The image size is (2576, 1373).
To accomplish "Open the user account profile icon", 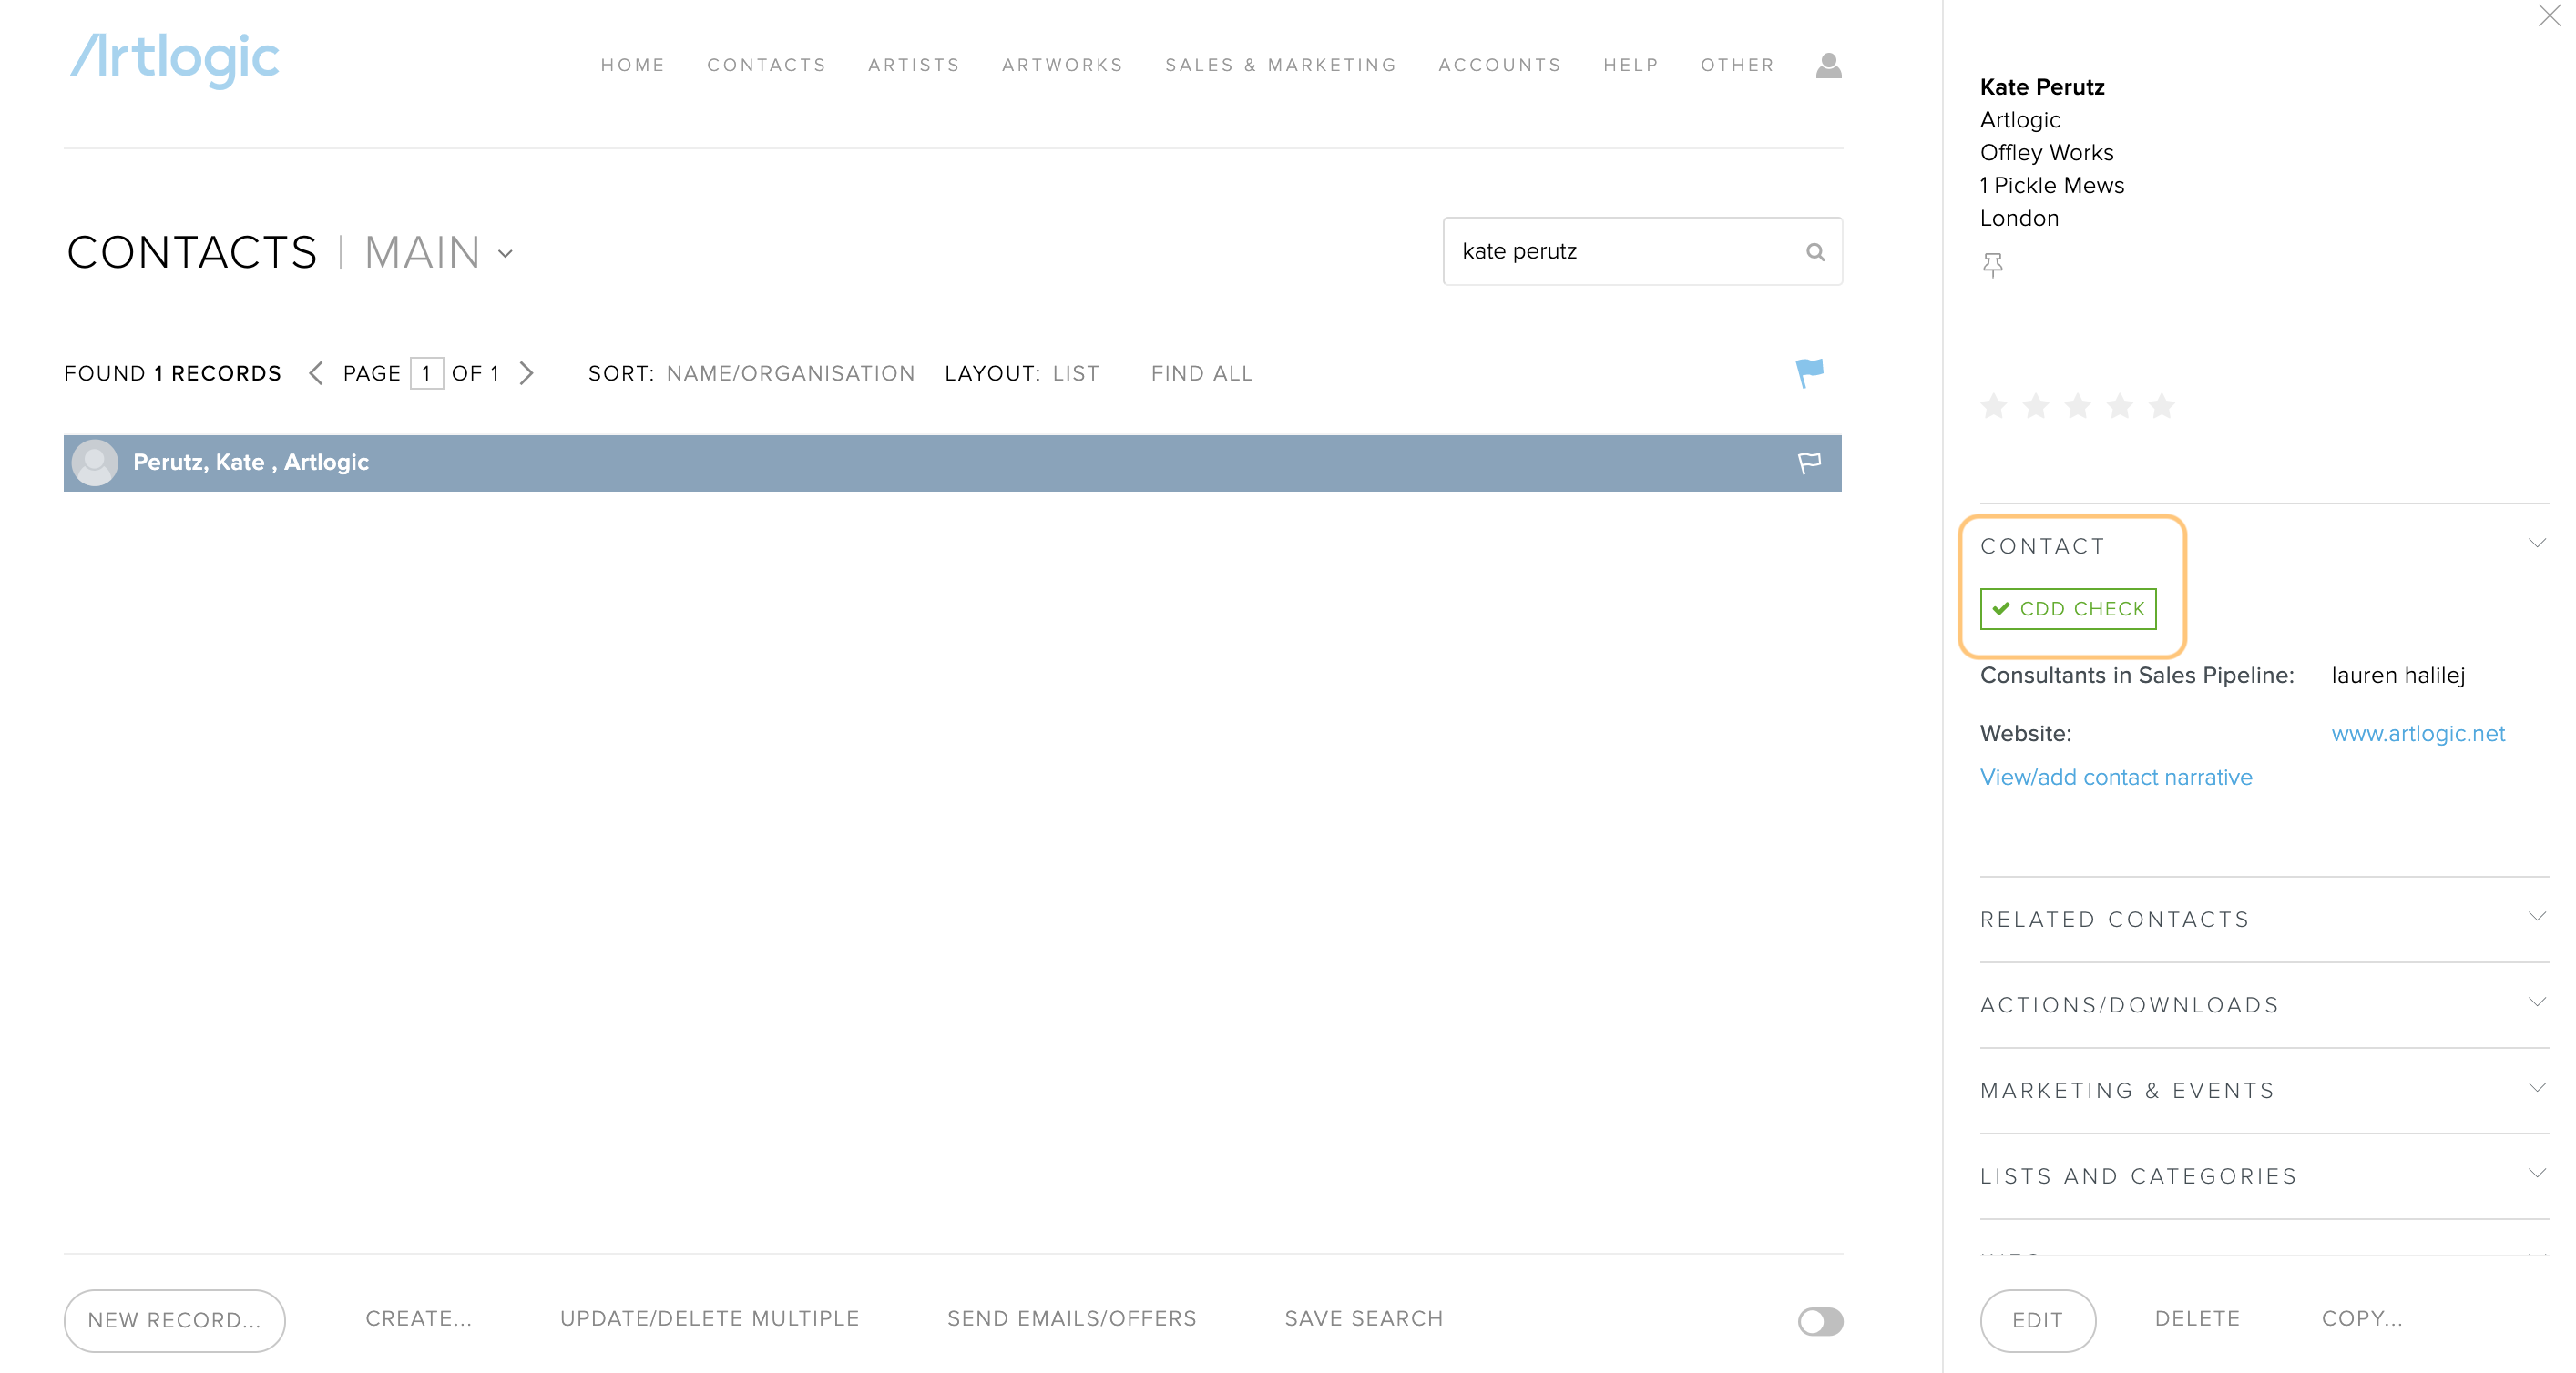I will coord(1828,65).
